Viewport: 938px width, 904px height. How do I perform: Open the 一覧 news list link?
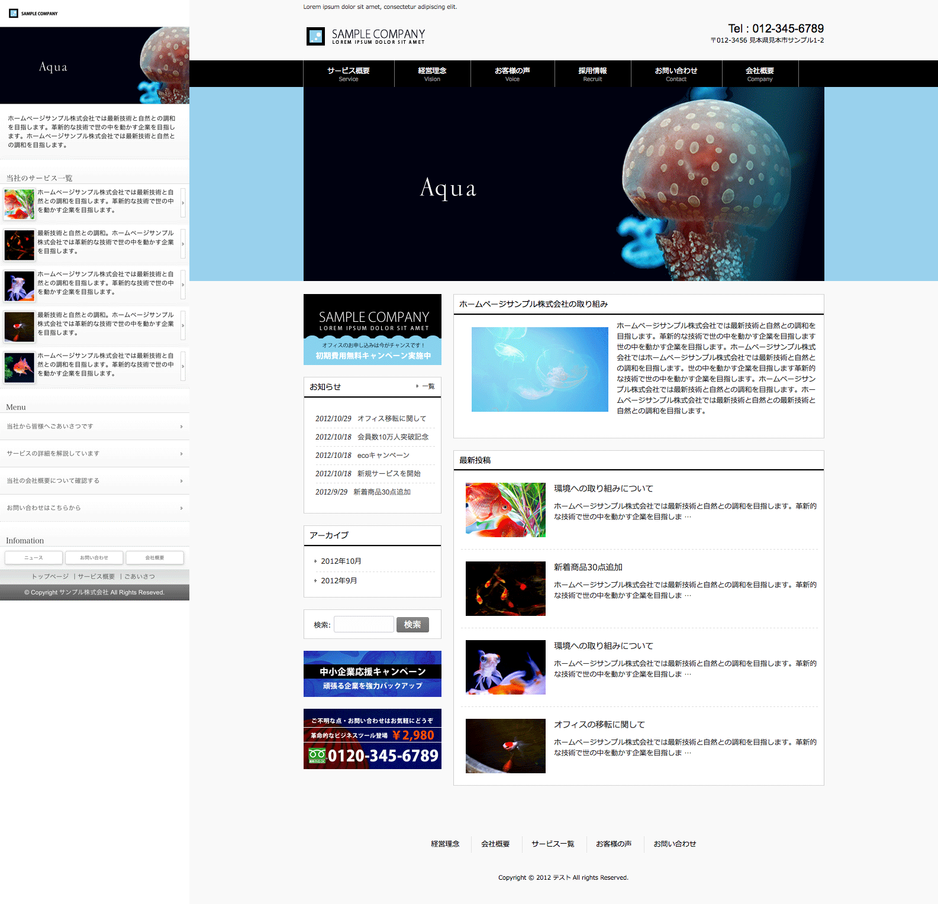click(x=428, y=386)
